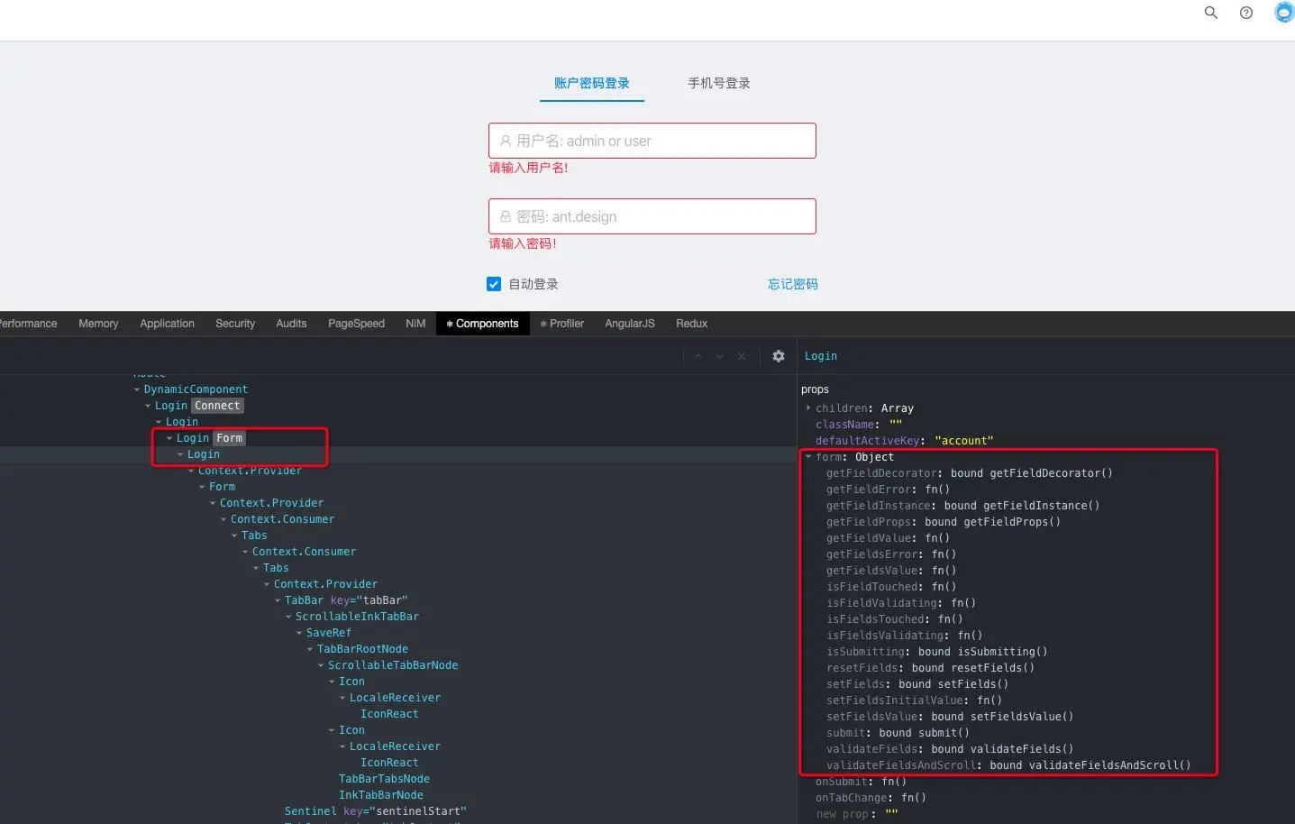
Task: Collapse the ScrollableInkTabBar node arrow
Action: click(x=288, y=617)
